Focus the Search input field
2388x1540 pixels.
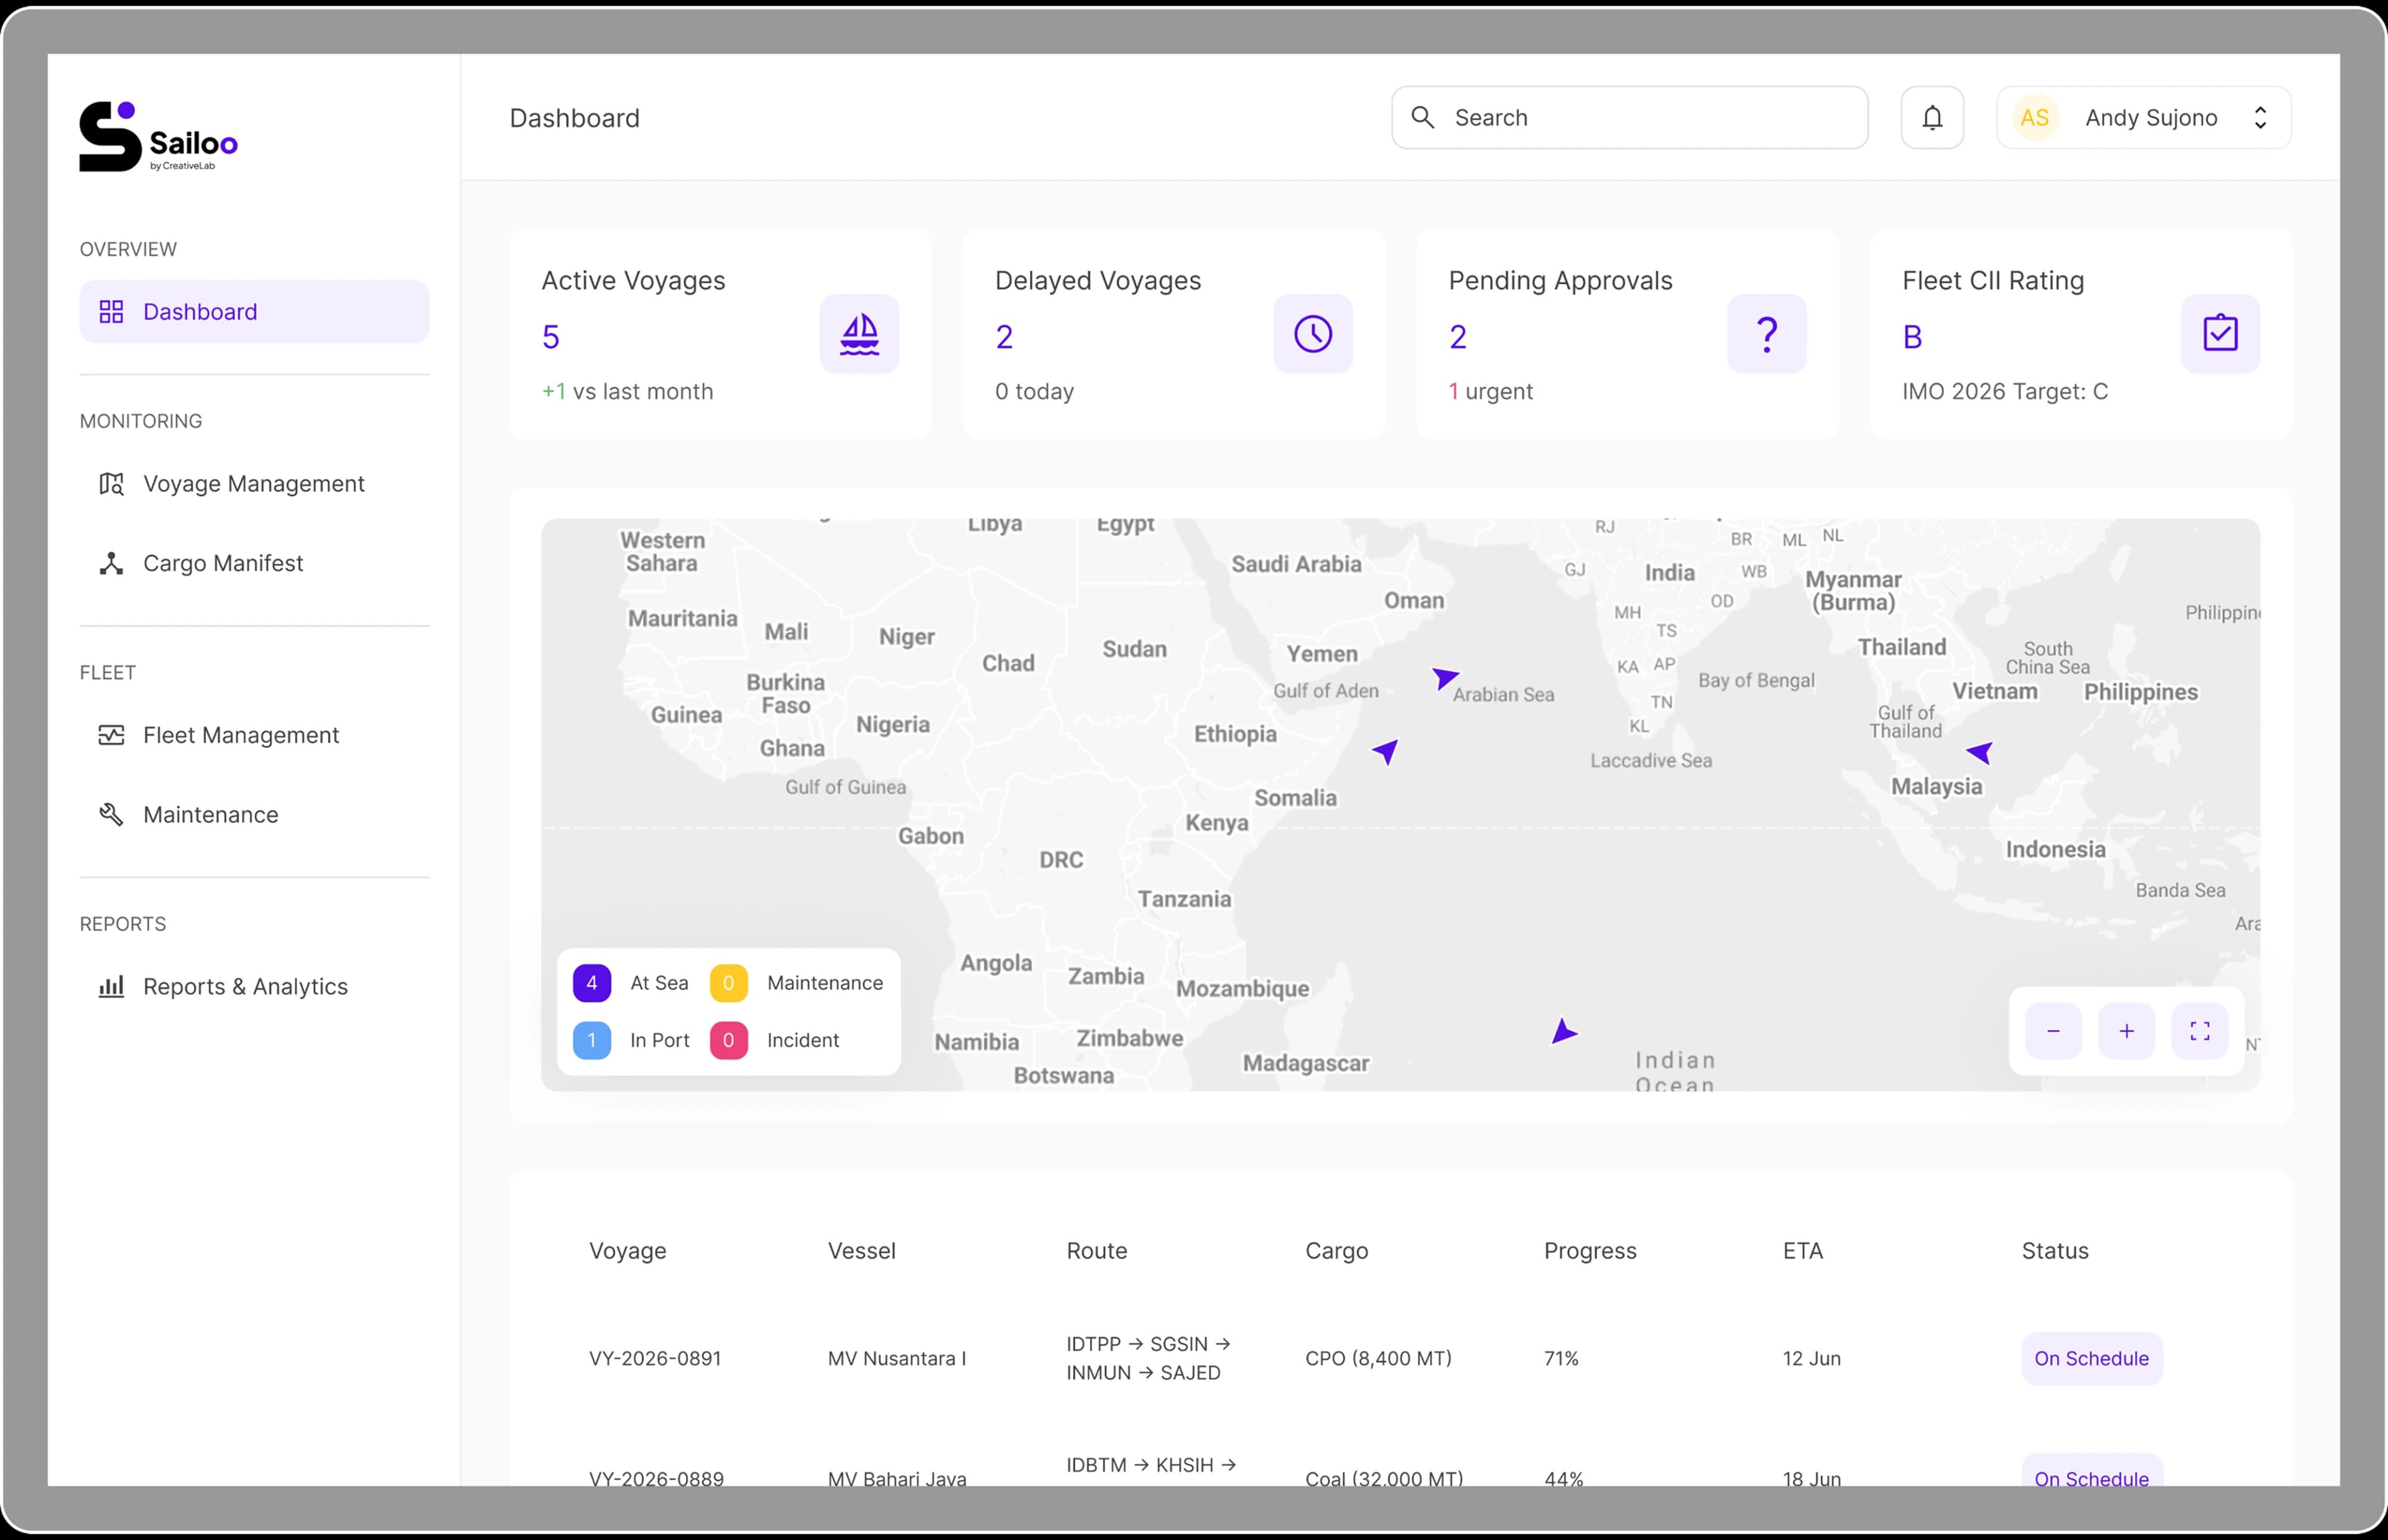(1629, 118)
